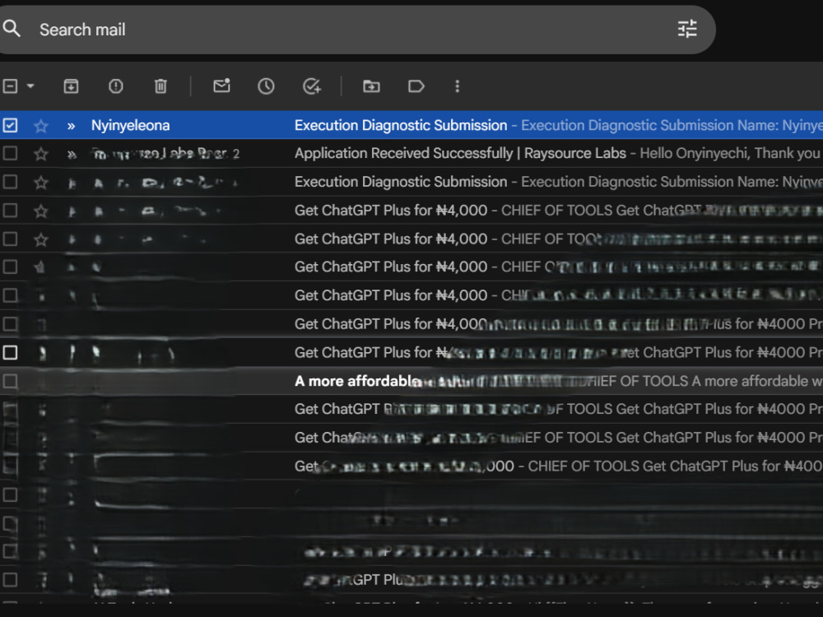Select checkbox for Raysource Labs application email
Viewport: 823px width, 617px height.
[10, 154]
